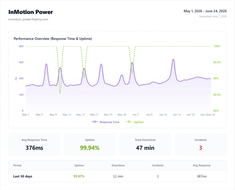
Task: Toggle the Response Time legend entry
Action: pyautogui.click(x=105, y=122)
